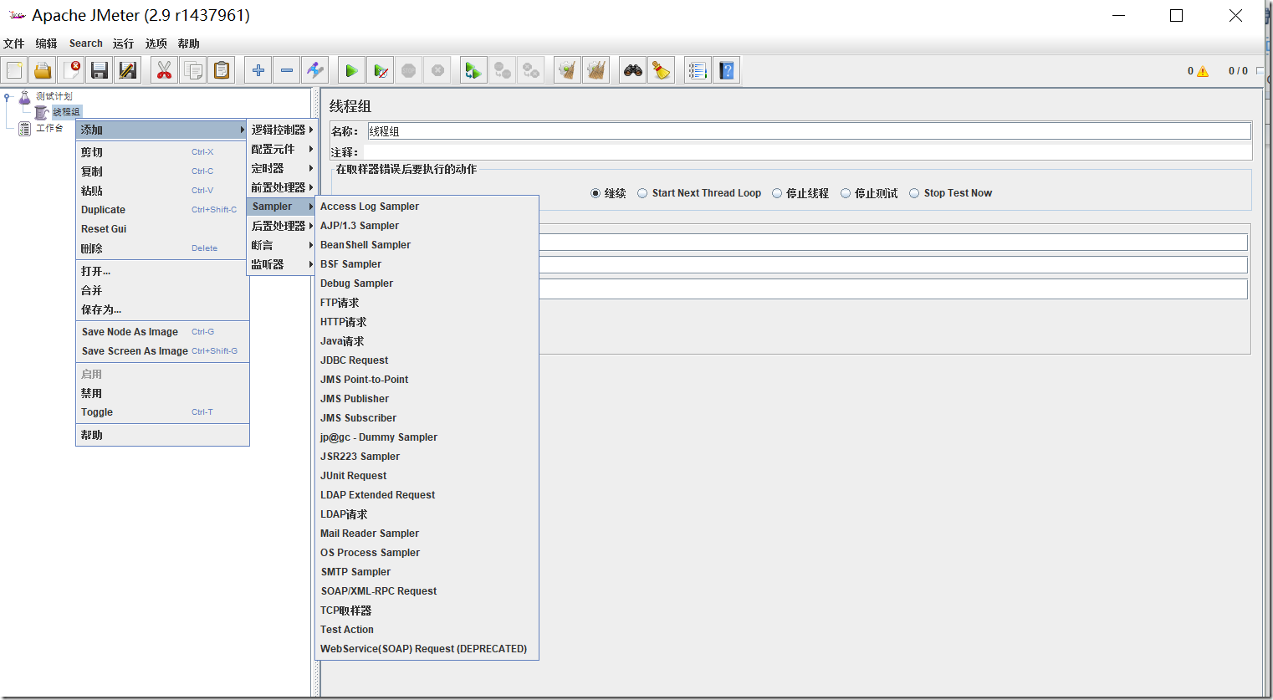Expand the 断言 submenu
Viewport: 1273px width, 700px height.
282,245
